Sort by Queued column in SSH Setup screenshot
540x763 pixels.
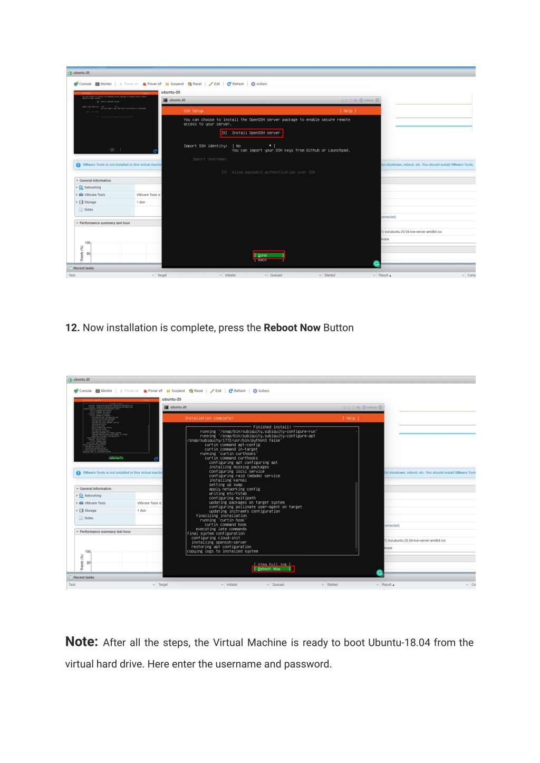(x=295, y=275)
